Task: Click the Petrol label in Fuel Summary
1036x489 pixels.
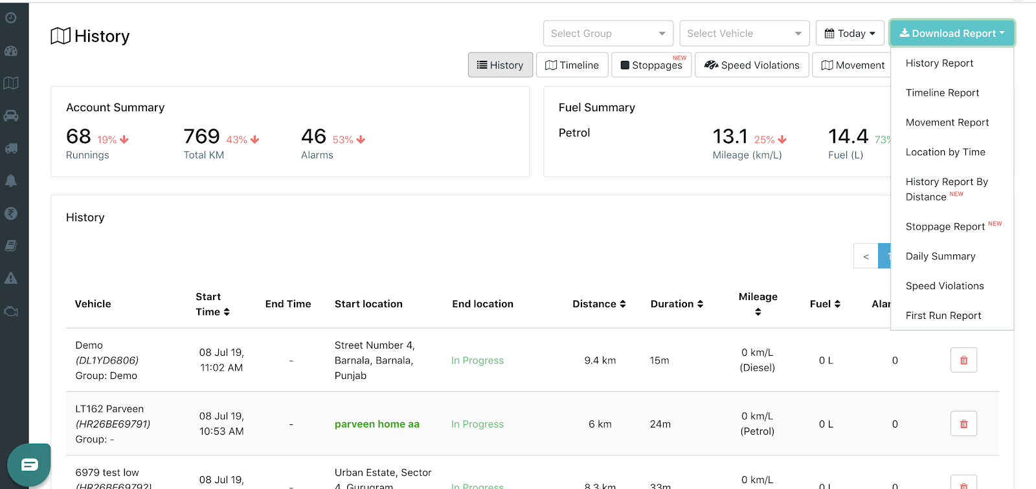Action: [x=574, y=133]
